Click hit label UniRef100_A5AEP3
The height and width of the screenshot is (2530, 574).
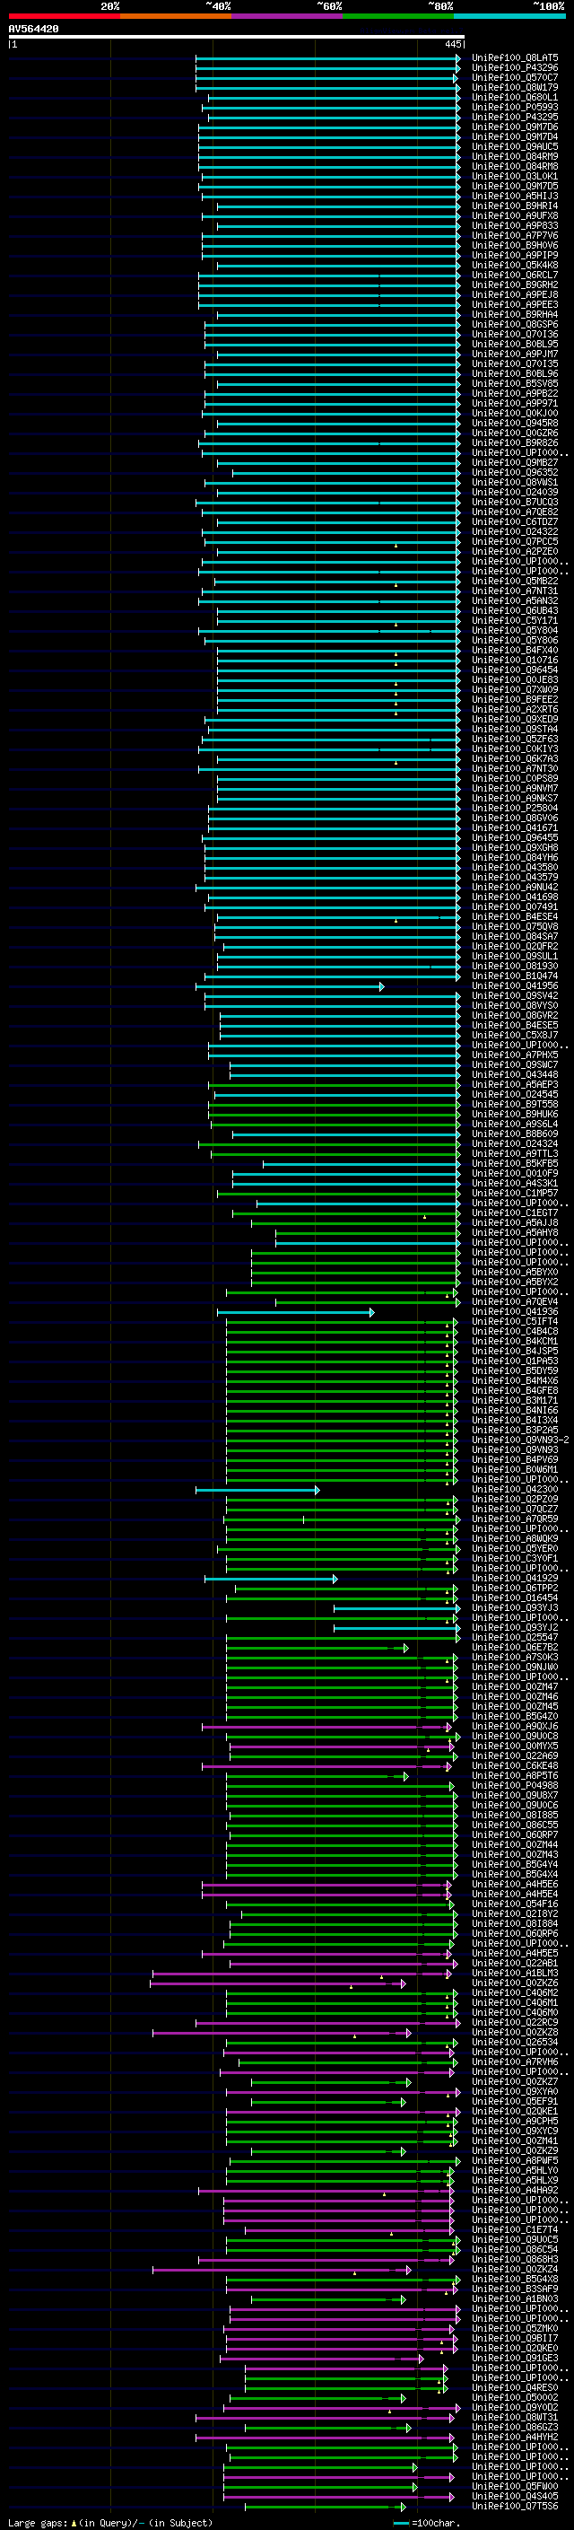(515, 1084)
